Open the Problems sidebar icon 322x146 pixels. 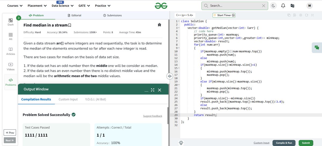(x=10, y=82)
